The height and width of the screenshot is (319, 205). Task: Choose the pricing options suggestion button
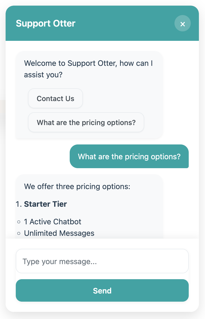coord(86,122)
